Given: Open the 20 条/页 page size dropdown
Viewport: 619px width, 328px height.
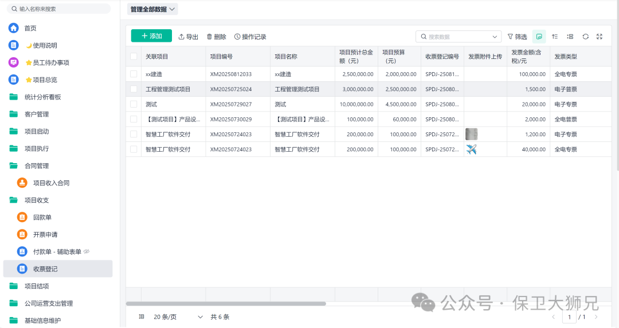Looking at the screenshot, I should pyautogui.click(x=178, y=317).
